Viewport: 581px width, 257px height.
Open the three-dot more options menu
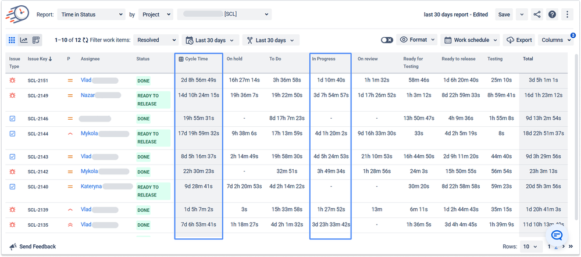pyautogui.click(x=567, y=15)
